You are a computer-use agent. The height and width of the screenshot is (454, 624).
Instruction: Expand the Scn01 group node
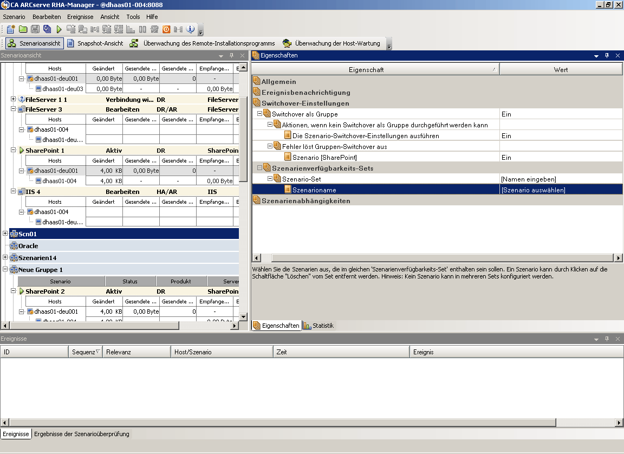(x=5, y=234)
